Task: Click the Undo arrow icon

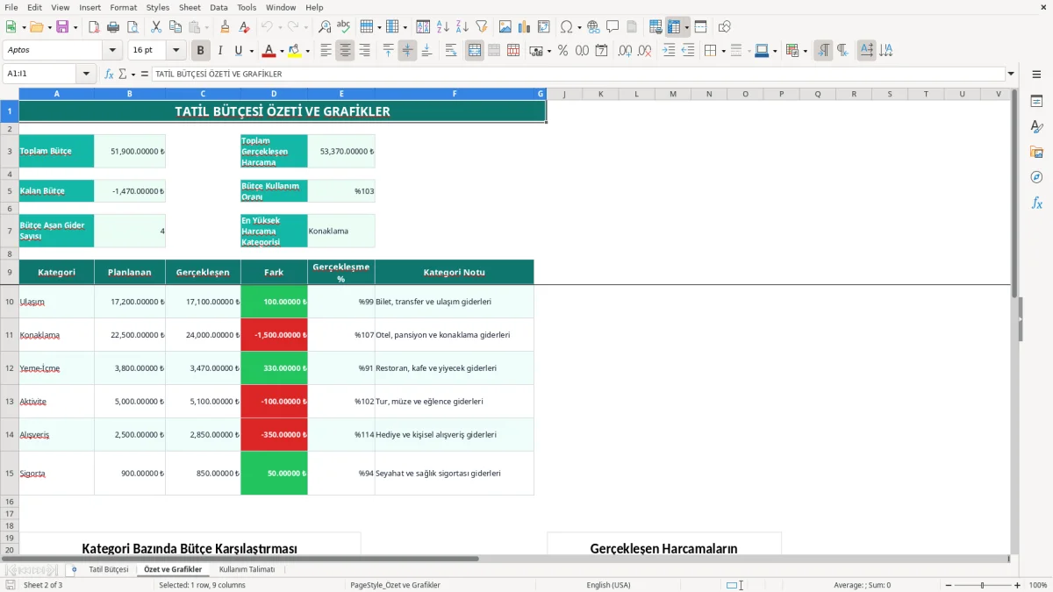Action: [268, 27]
